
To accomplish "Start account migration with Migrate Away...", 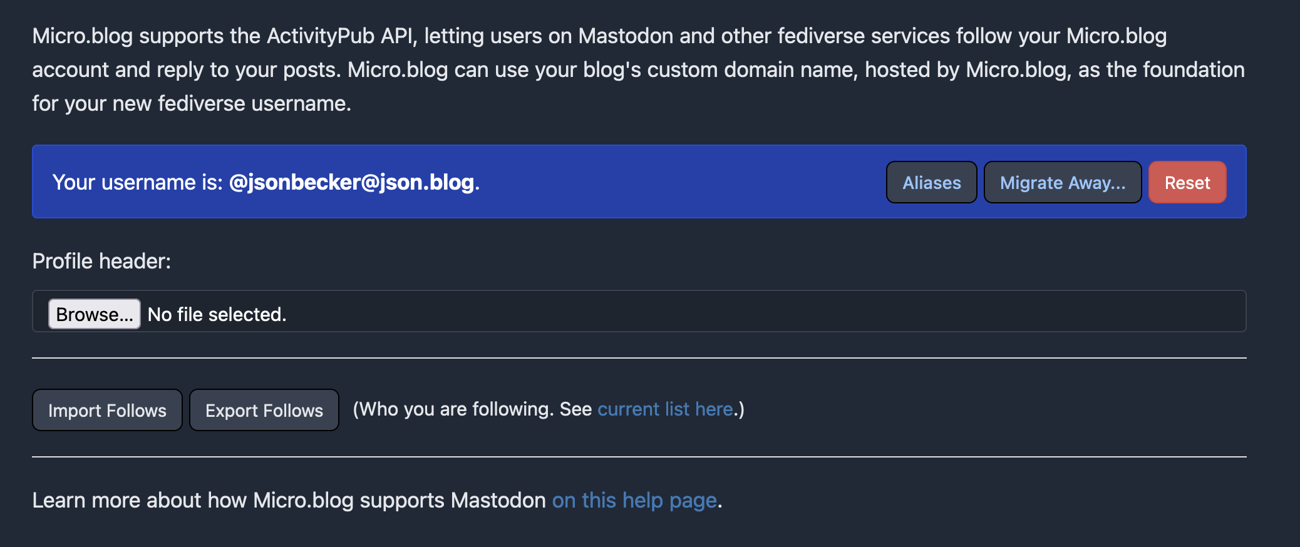I will tap(1063, 182).
